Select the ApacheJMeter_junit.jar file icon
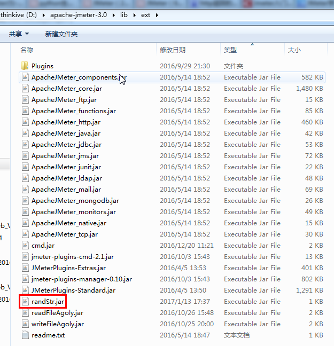The image size is (334, 346). click(x=26, y=167)
